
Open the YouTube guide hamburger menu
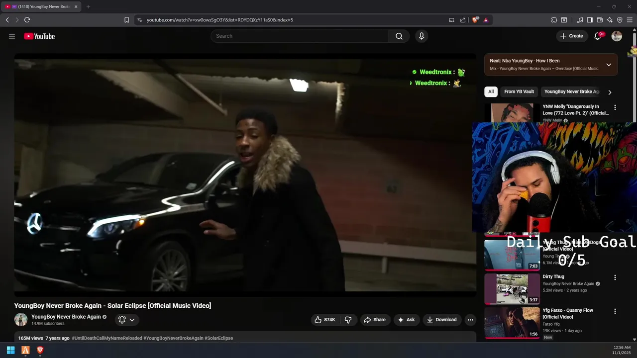(x=12, y=36)
